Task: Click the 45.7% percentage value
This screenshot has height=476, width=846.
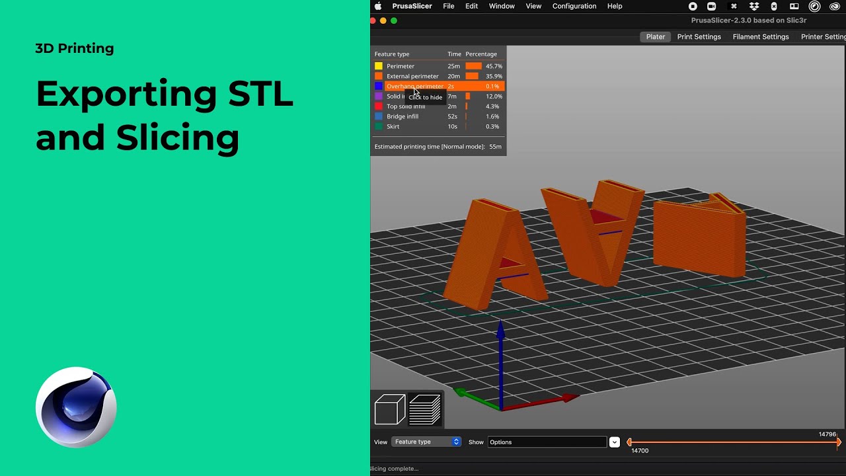Action: pyautogui.click(x=494, y=66)
